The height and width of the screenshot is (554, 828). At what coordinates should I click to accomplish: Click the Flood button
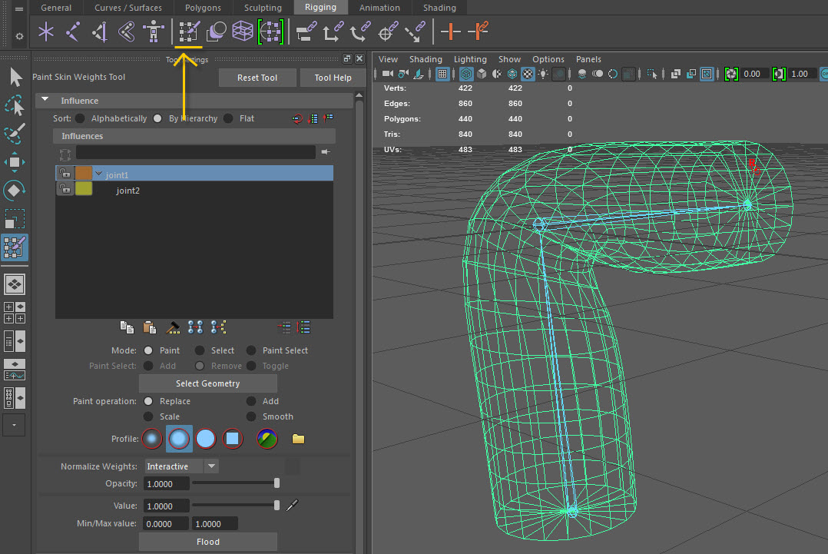pos(207,541)
